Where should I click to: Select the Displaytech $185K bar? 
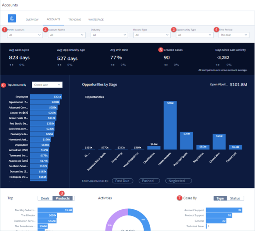tap(40, 145)
